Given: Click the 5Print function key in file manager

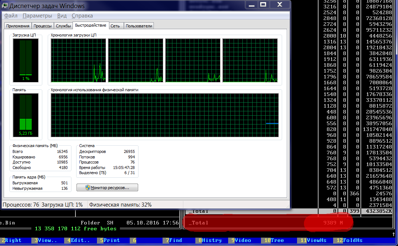Looking at the screenshot, I should (x=110, y=241).
